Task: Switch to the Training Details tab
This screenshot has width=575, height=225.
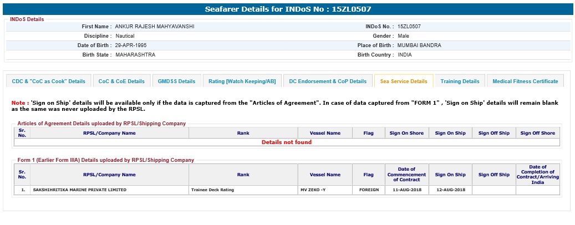Action: pyautogui.click(x=460, y=81)
